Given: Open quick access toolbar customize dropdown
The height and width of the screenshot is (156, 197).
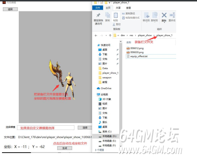Looking at the screenshot, I should [x=110, y=3].
